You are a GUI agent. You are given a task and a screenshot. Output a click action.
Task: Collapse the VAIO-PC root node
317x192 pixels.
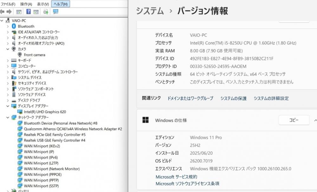coord(2,21)
